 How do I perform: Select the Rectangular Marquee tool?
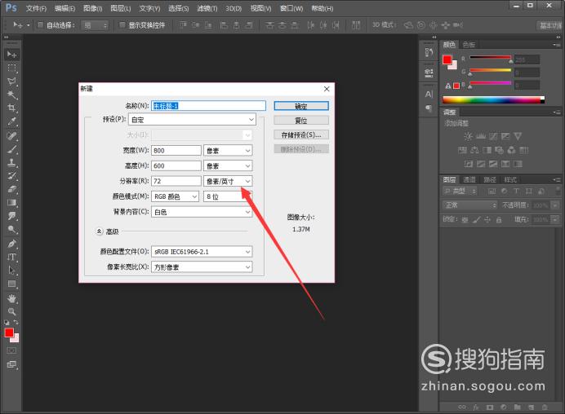(11, 68)
